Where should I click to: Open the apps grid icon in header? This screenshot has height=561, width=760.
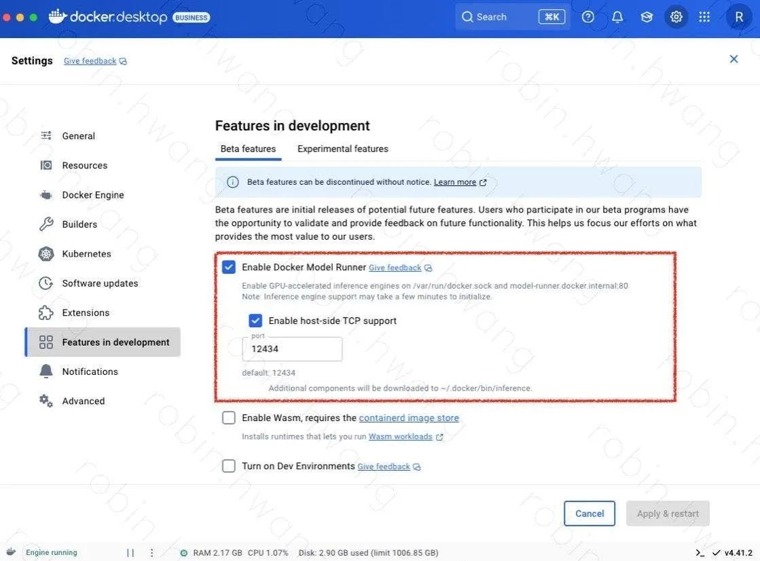[x=704, y=17]
